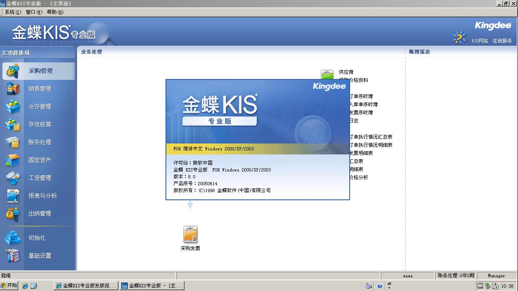Open the 销售管理 module icon
Screen dimensions: 518x291
pyautogui.click(x=13, y=89)
